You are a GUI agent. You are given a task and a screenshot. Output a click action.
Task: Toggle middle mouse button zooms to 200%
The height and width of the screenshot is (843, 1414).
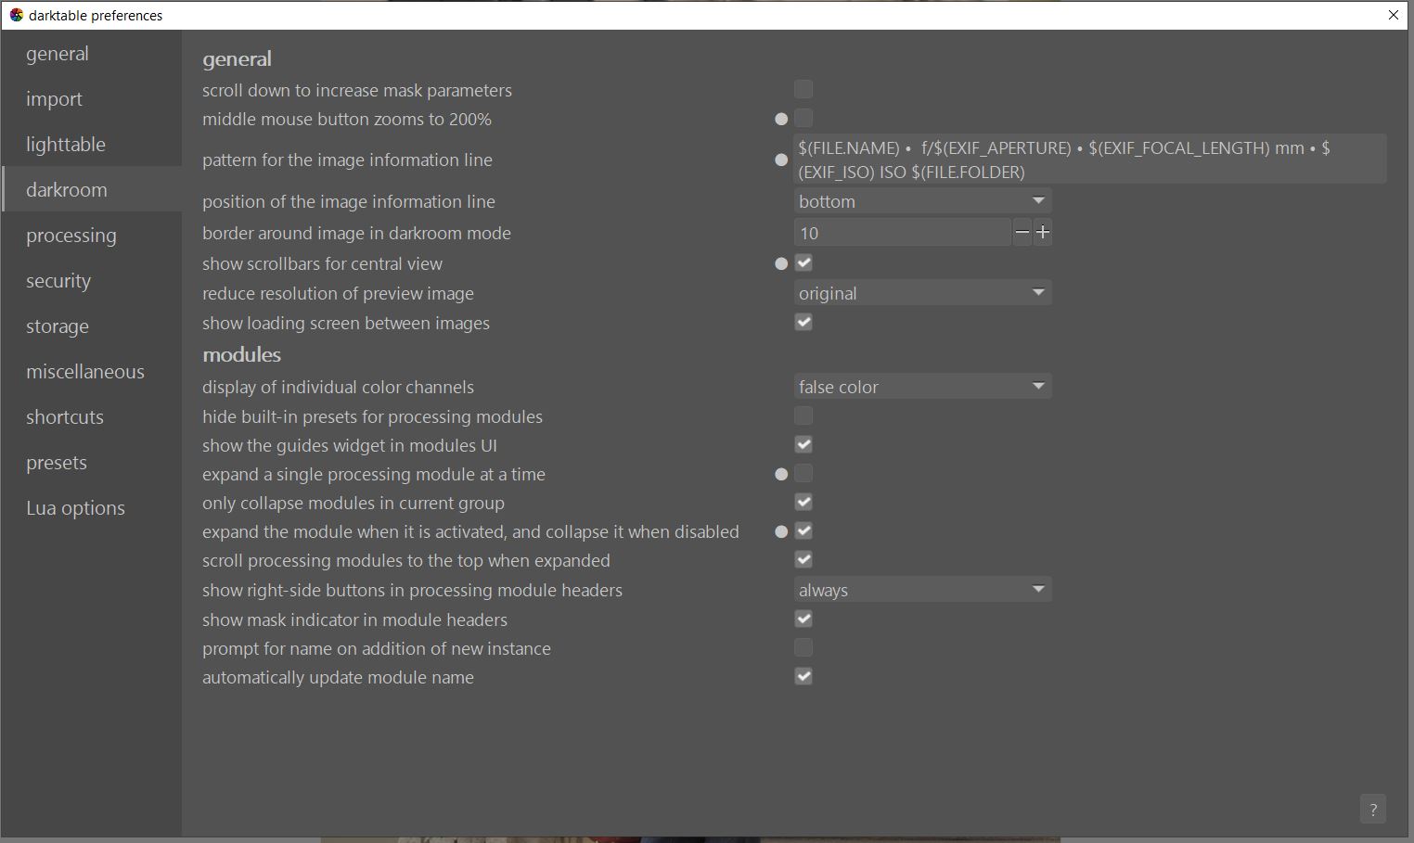(x=803, y=118)
